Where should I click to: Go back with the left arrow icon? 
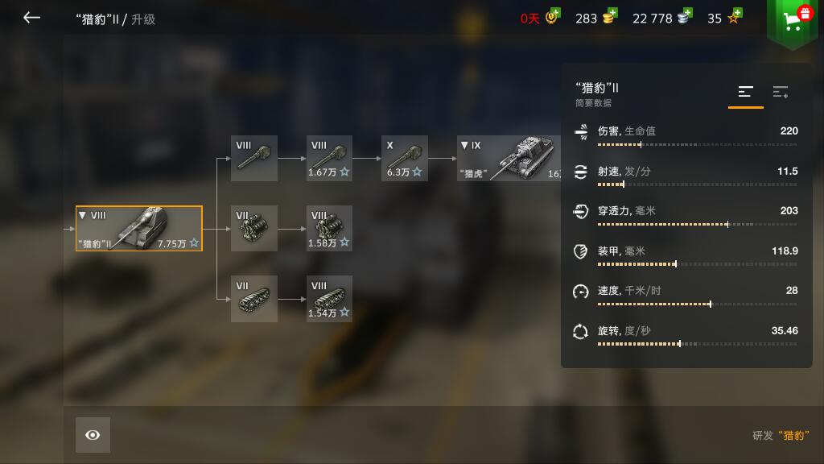31,18
